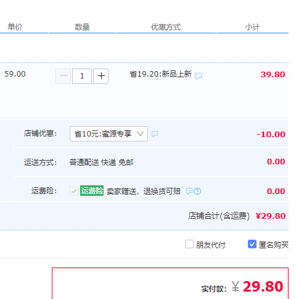
Task: Click the 数量 column header
Action: click(82, 27)
